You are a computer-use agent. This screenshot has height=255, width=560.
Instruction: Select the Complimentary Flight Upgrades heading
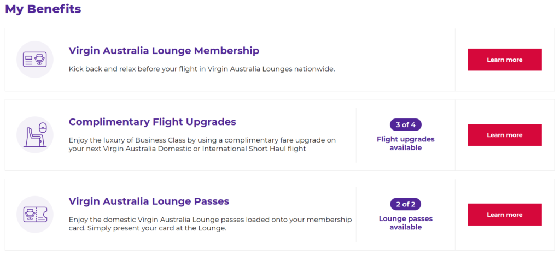153,122
